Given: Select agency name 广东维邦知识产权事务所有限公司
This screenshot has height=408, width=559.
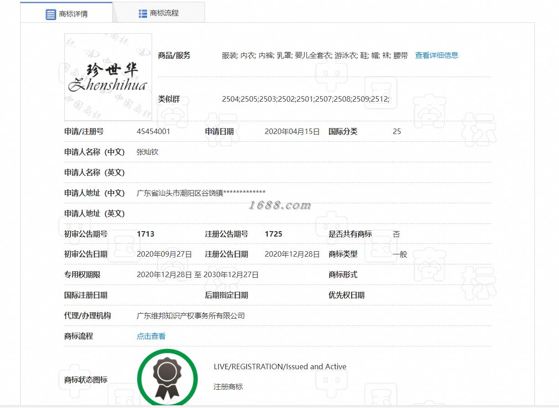Looking at the screenshot, I should pos(191,315).
